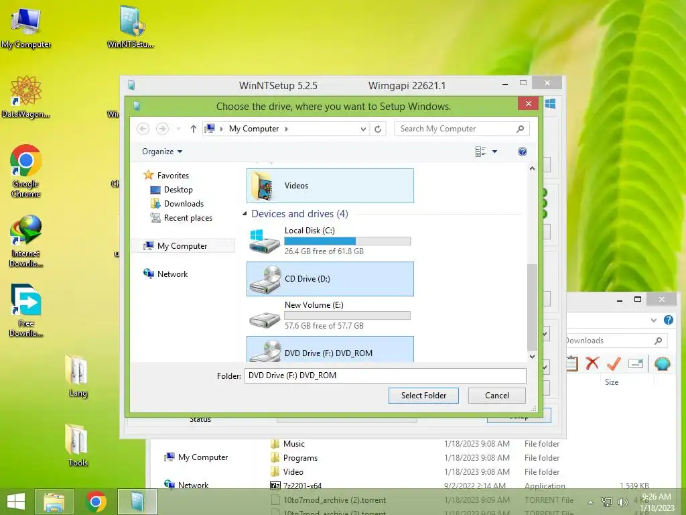Select Local Disk (C:)

coord(330,240)
